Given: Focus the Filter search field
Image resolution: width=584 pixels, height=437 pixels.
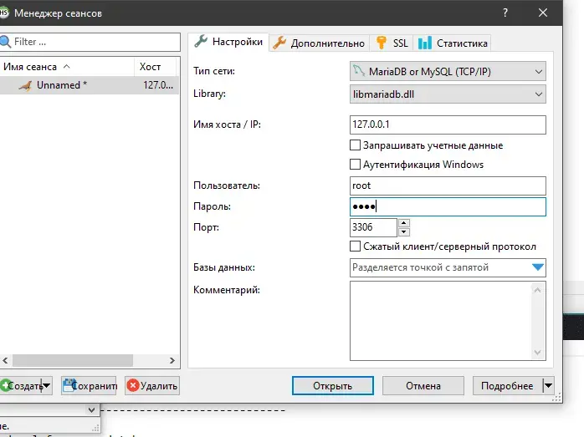Looking at the screenshot, I should tap(90, 42).
